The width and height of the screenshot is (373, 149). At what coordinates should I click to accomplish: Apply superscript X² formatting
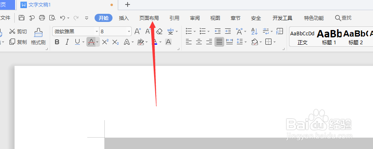click(x=105, y=42)
